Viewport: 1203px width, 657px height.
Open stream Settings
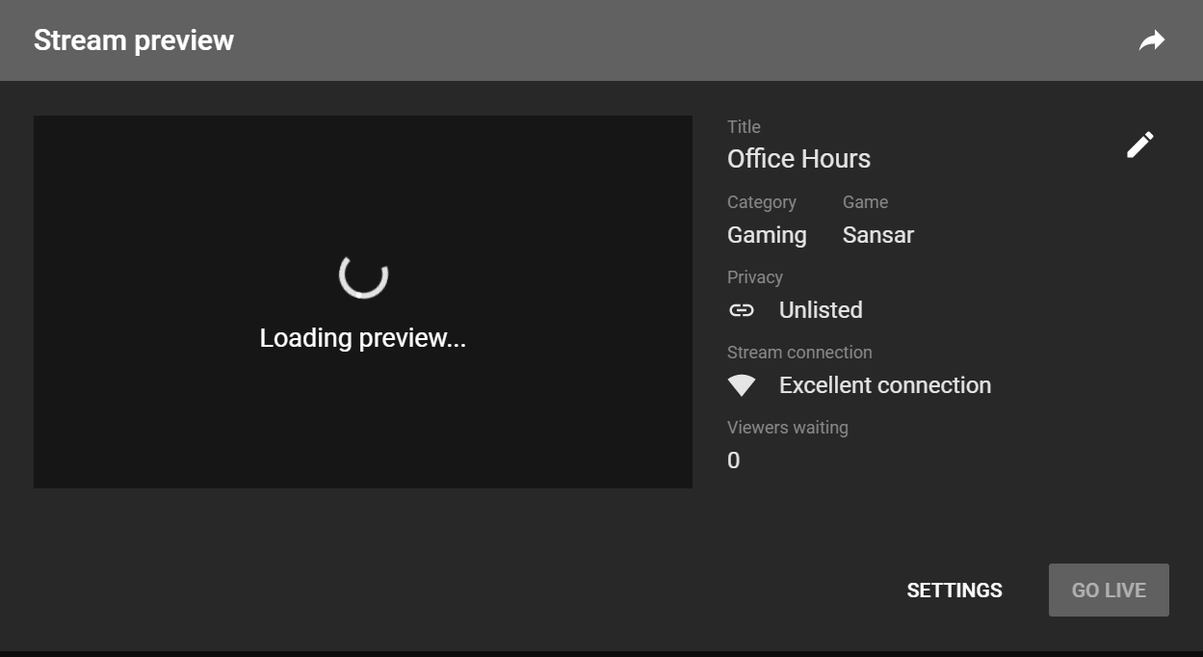[x=954, y=590]
